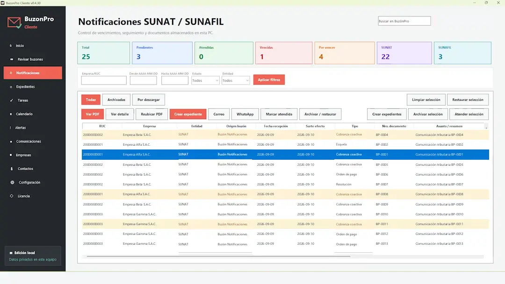Click the SUNAFIL summary card

pos(462,53)
